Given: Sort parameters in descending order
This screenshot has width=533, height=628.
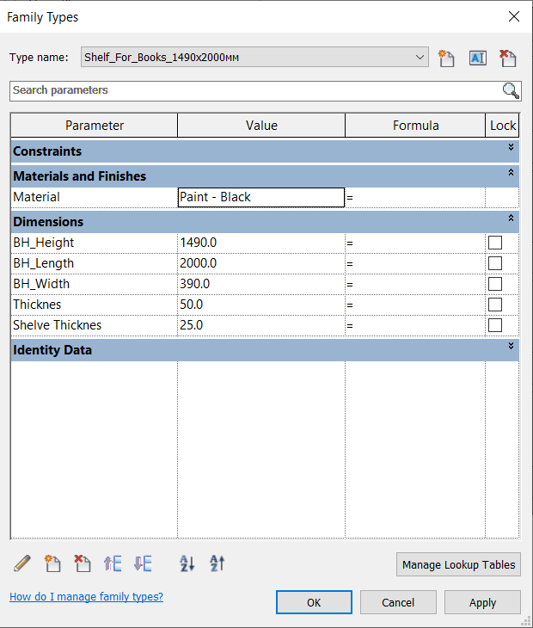Looking at the screenshot, I should (x=217, y=563).
